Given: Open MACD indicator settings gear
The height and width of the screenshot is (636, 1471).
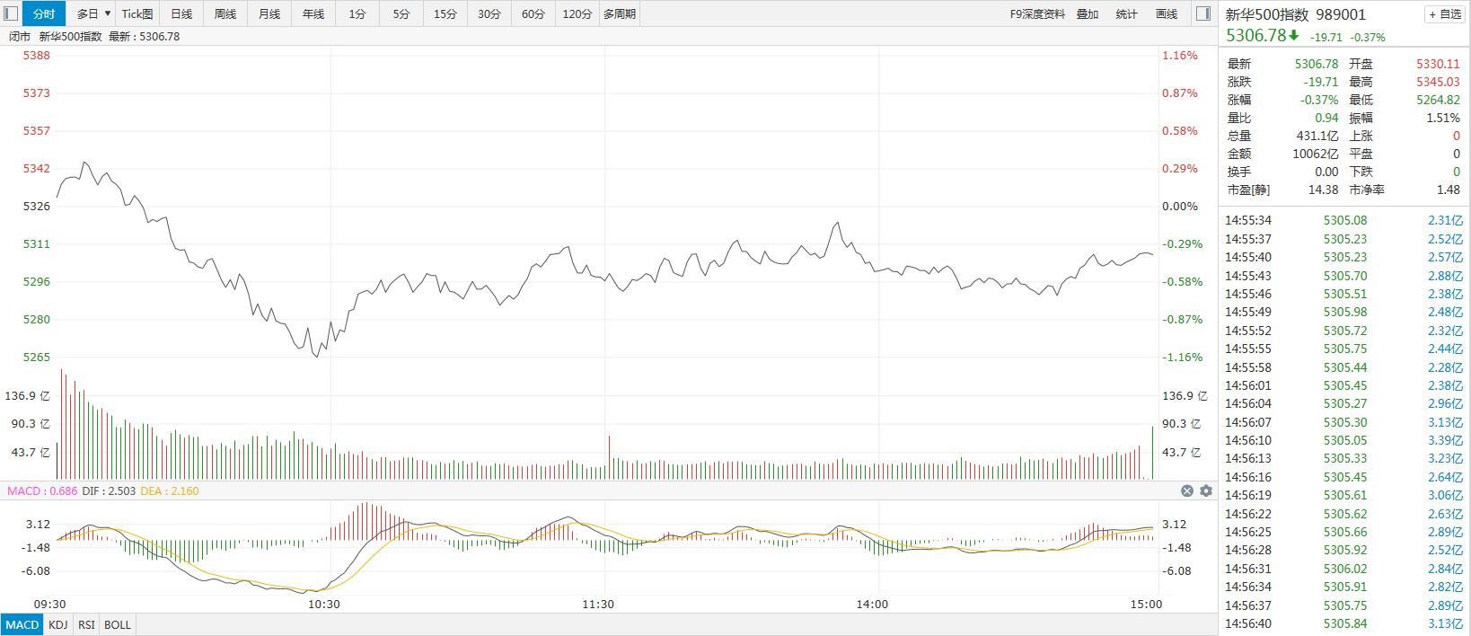Looking at the screenshot, I should [1206, 490].
